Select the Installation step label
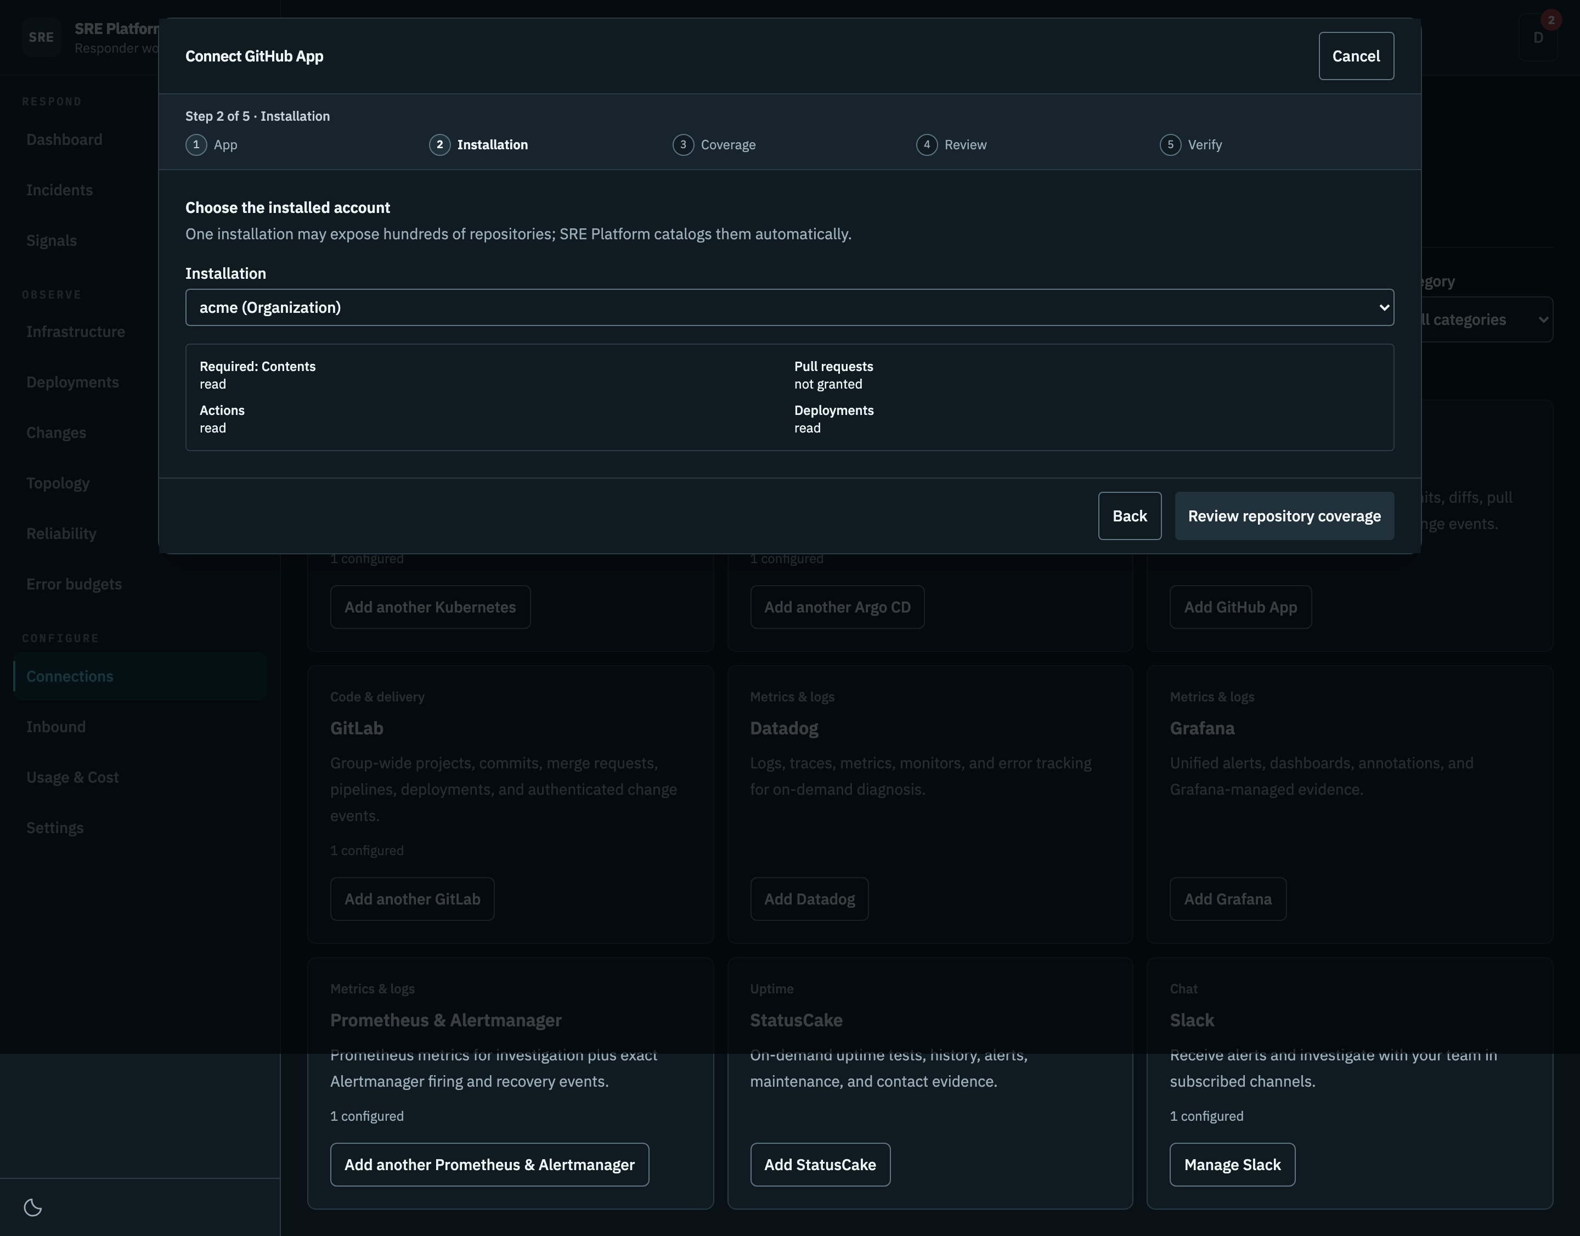Viewport: 1580px width, 1236px height. click(x=493, y=145)
